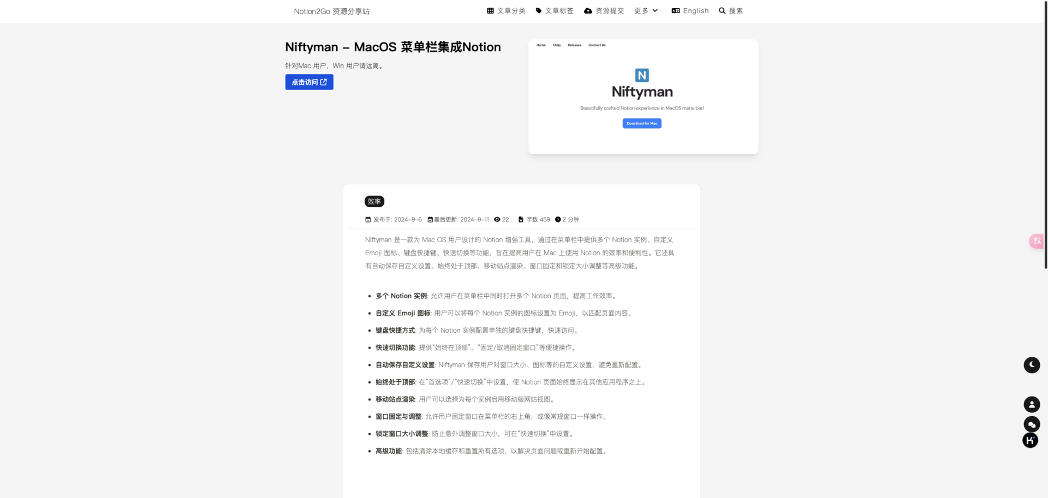Click the 搜索 text in navigation bar
Viewport: 1048px width, 498px height.
pyautogui.click(x=736, y=11)
